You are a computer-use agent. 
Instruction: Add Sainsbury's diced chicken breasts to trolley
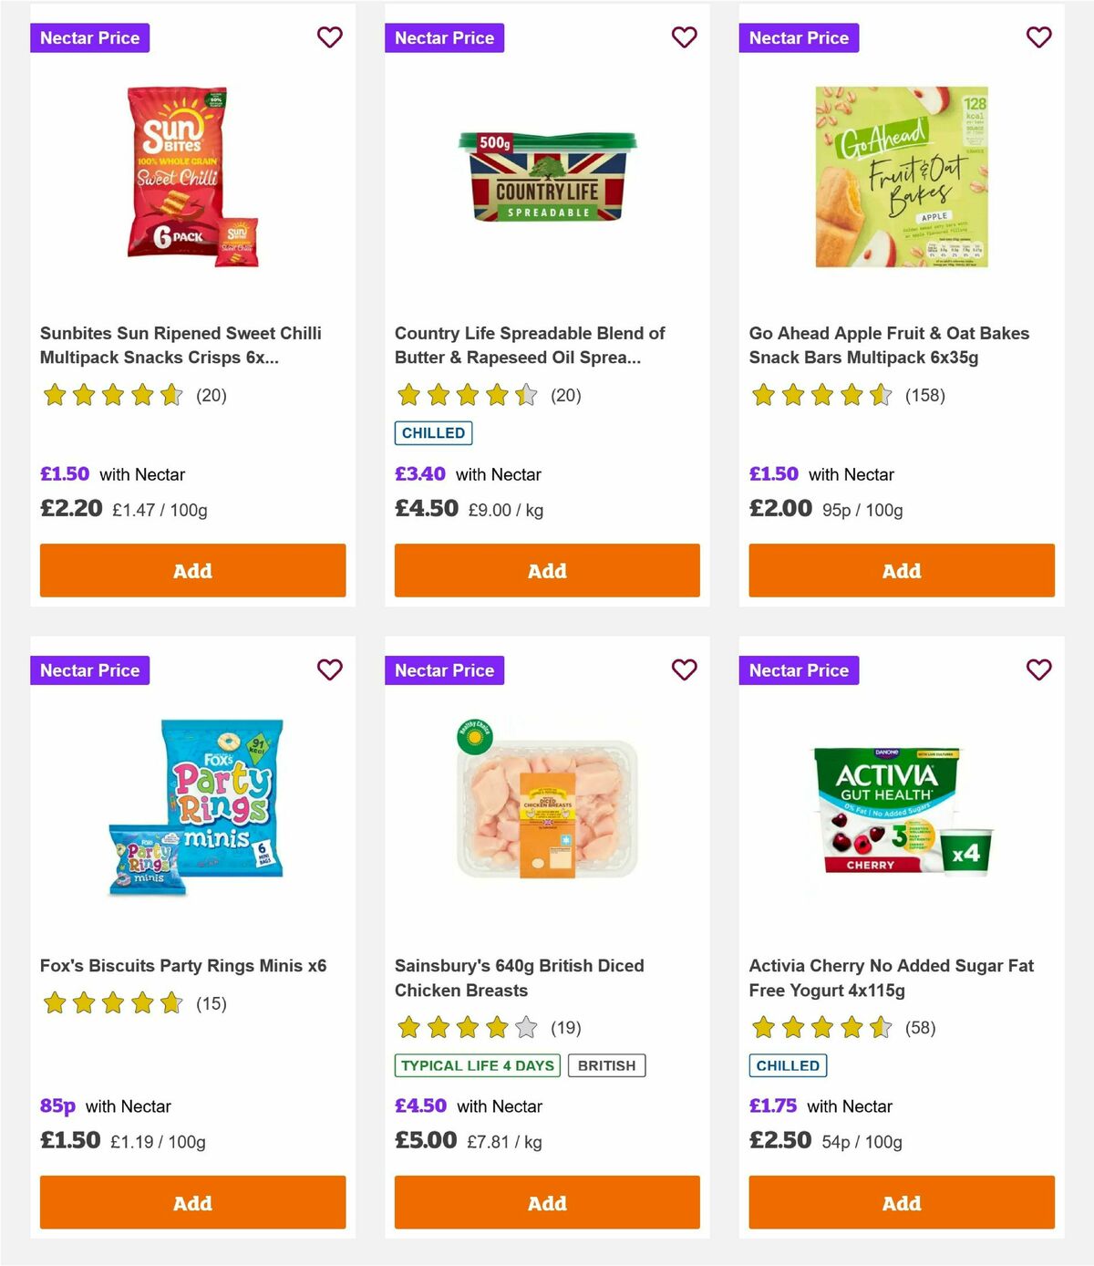546,1202
